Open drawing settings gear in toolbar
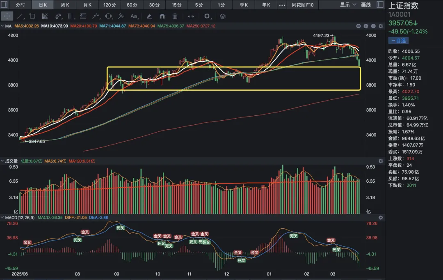 [207, 16]
